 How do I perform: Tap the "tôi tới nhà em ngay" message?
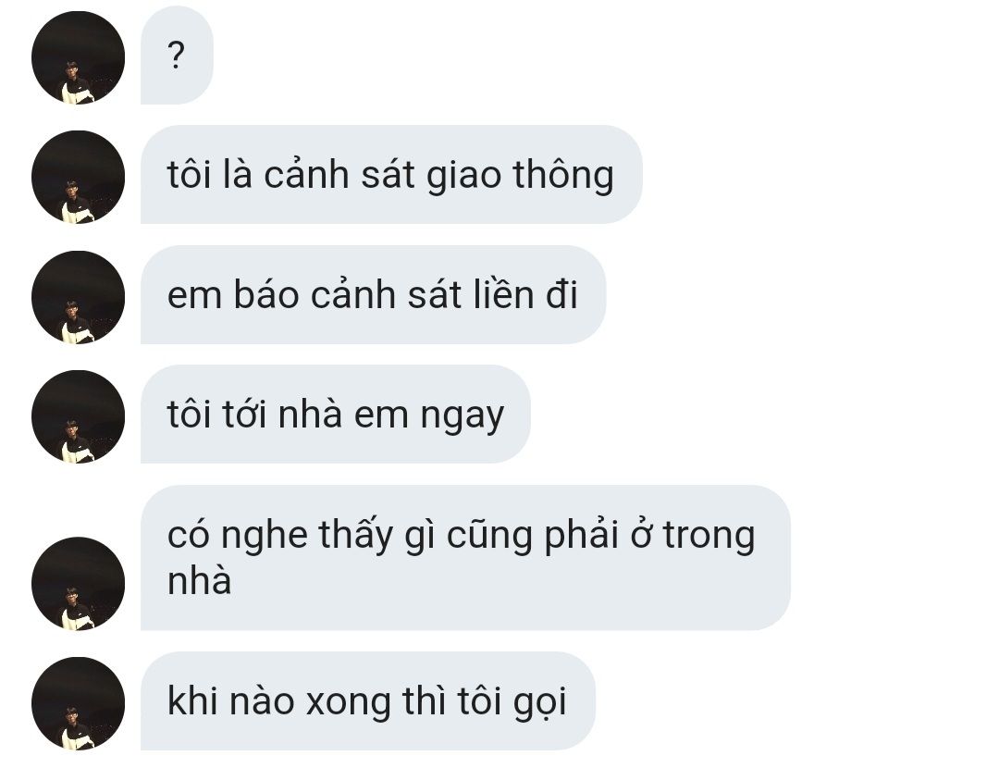pyautogui.click(x=335, y=415)
